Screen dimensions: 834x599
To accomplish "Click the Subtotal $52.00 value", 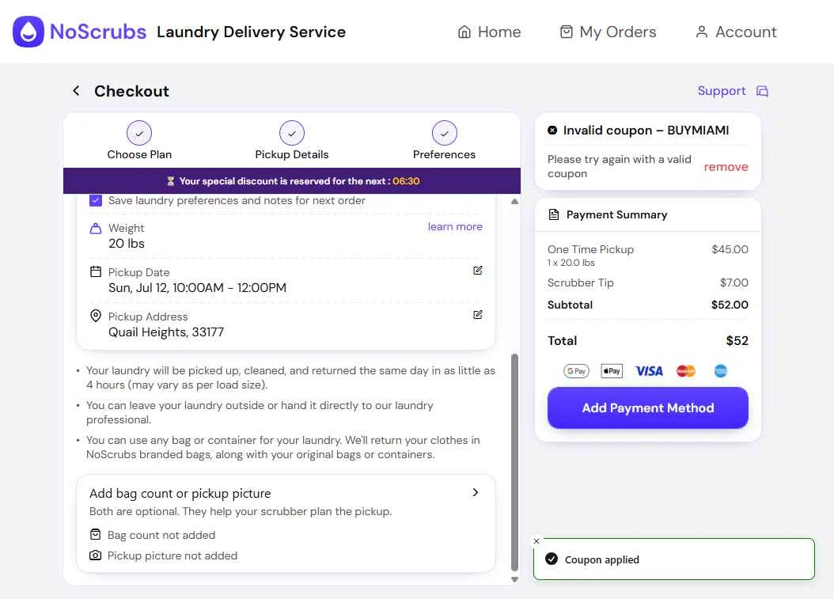I will coord(730,305).
